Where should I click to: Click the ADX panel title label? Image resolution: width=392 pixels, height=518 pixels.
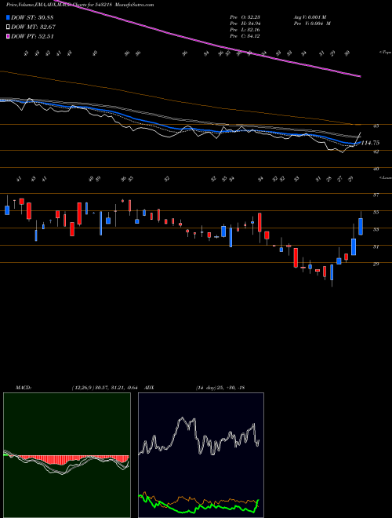pyautogui.click(x=149, y=387)
